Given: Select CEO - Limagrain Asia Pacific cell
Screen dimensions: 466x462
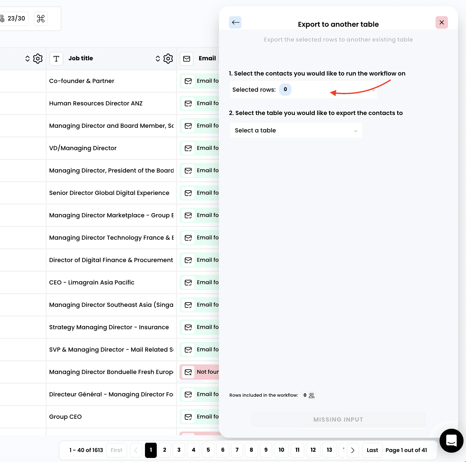Looking at the screenshot, I should pyautogui.click(x=111, y=282).
